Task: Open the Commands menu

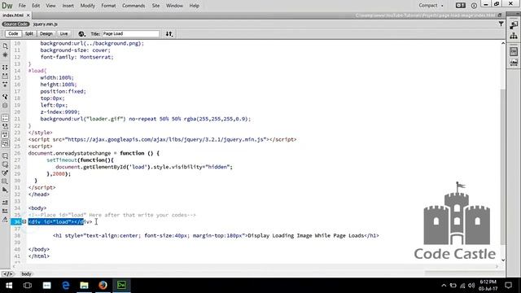Action: point(134,6)
